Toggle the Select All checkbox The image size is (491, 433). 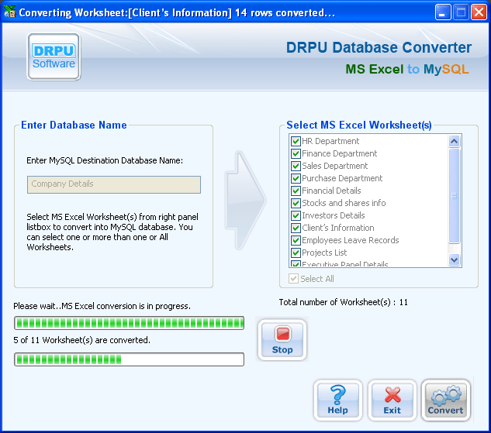tap(293, 279)
